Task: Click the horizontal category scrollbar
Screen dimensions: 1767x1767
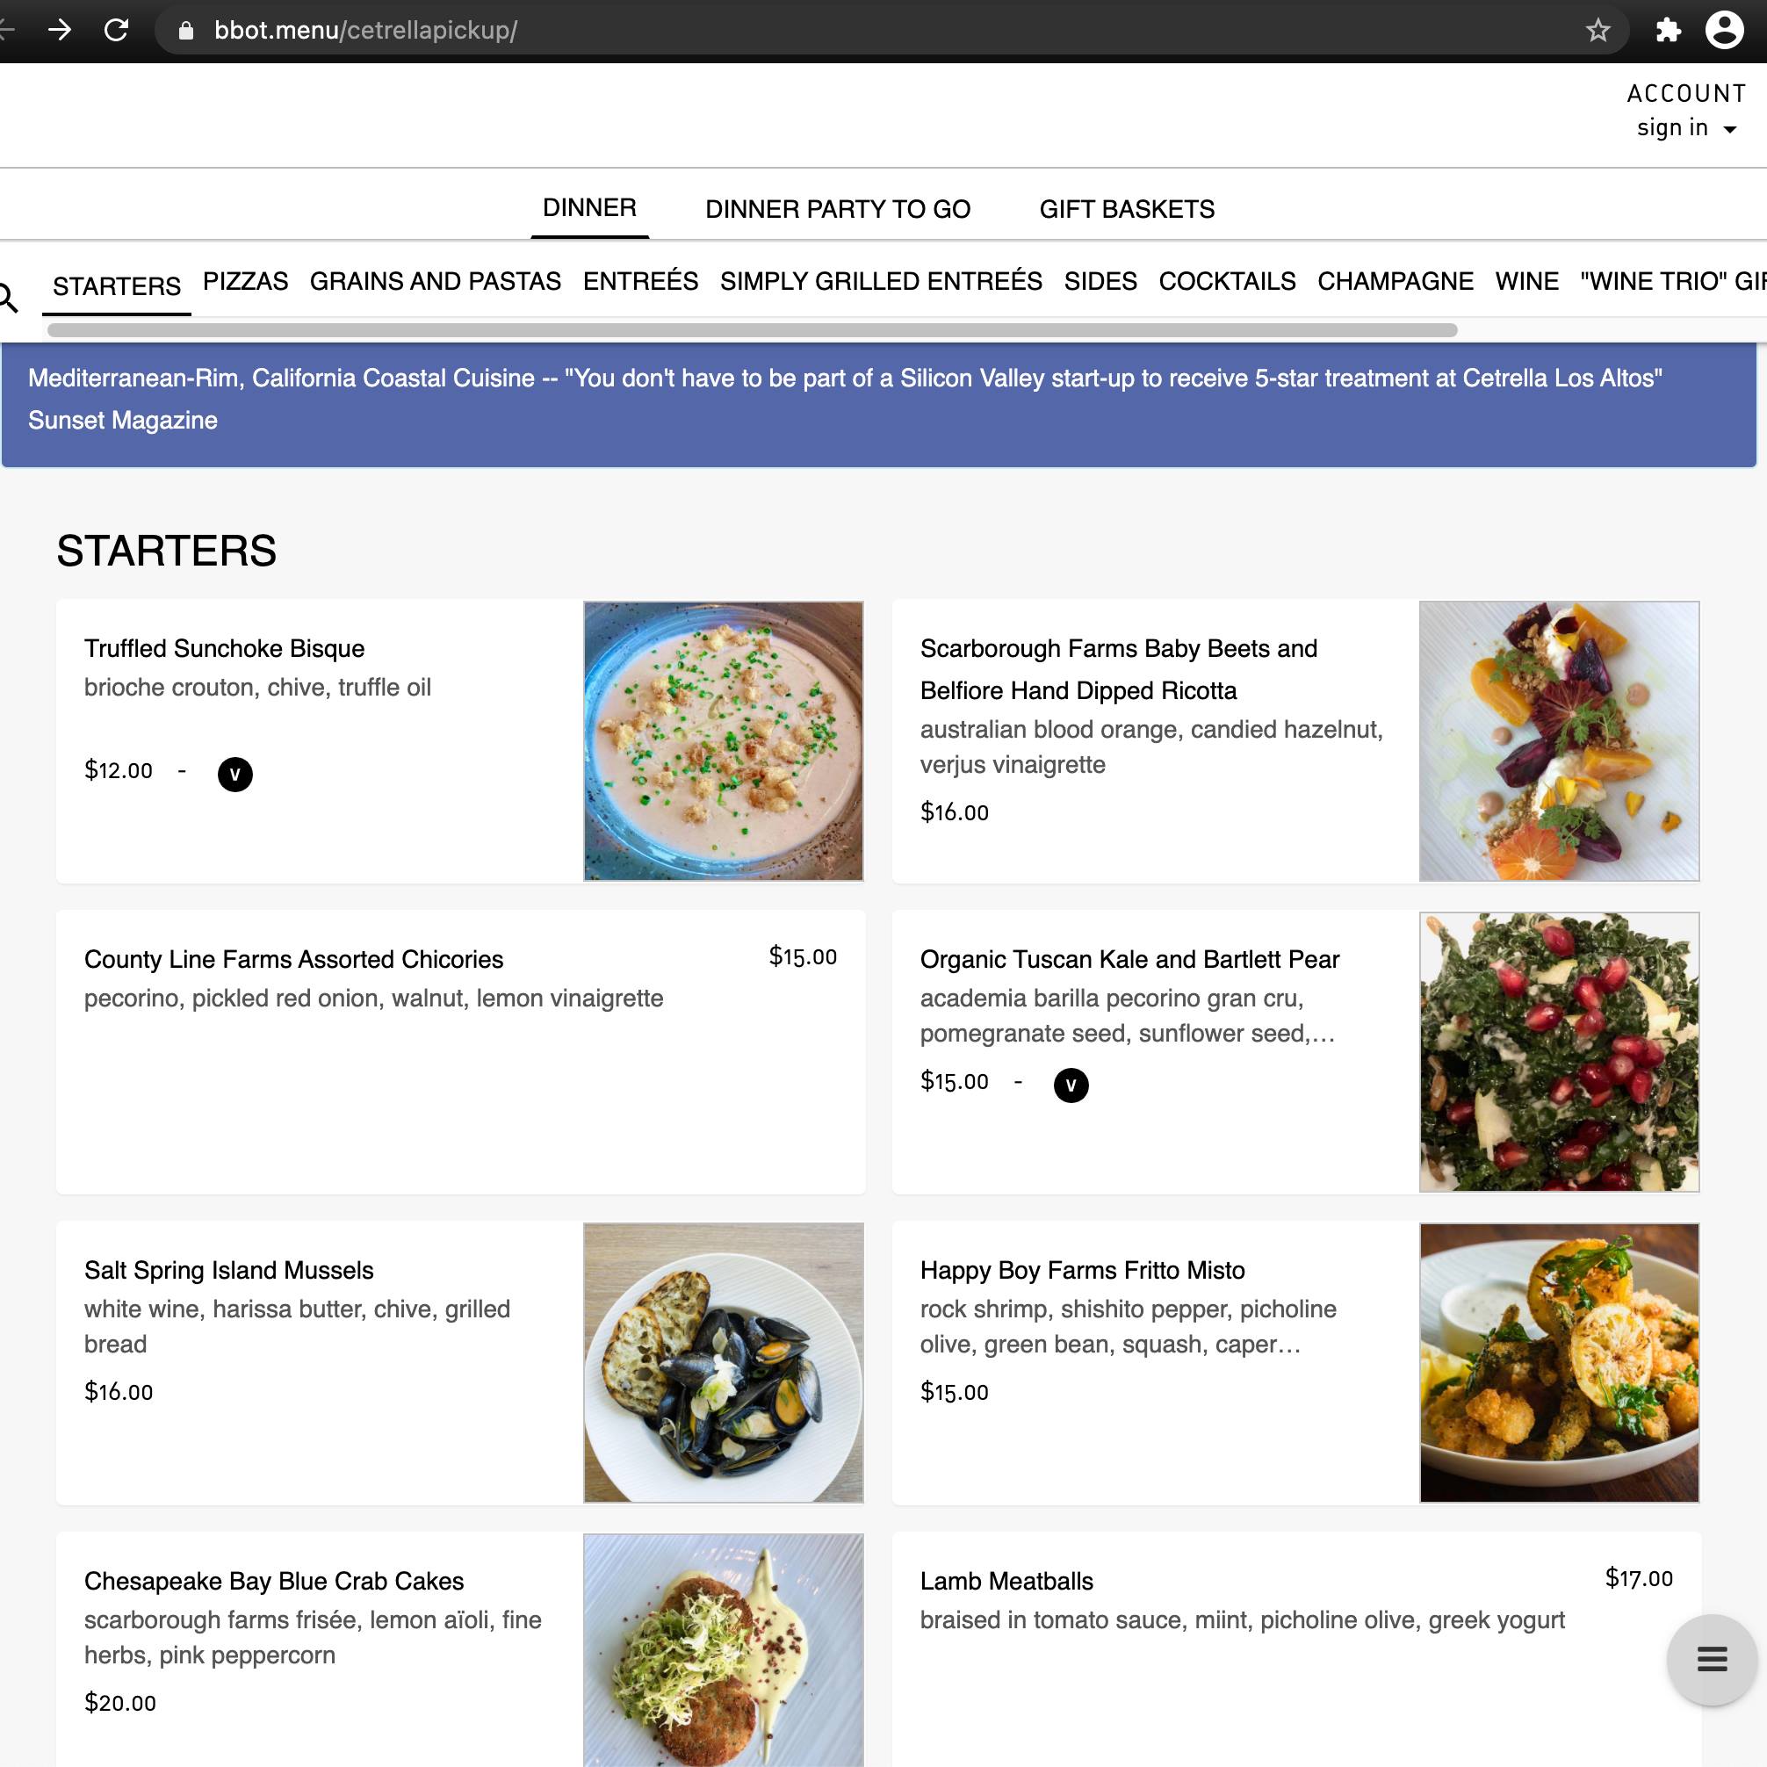Action: click(x=752, y=330)
